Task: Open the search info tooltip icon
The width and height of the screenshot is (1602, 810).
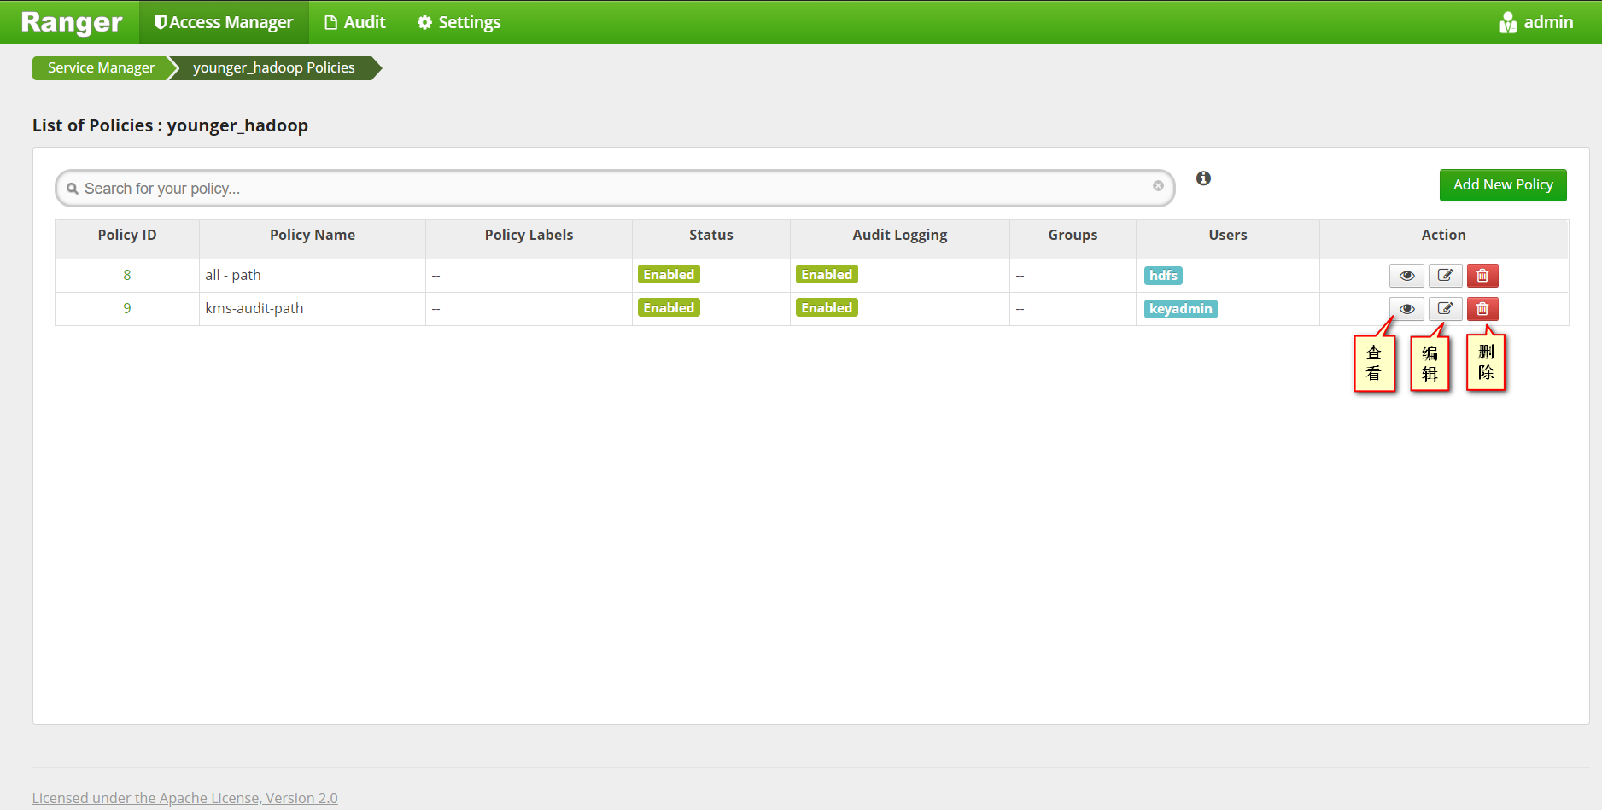Action: point(1203,178)
